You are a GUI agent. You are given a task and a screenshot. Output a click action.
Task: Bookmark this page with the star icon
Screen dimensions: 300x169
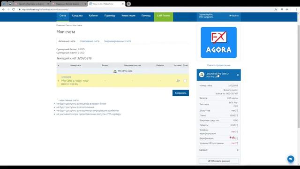point(276,9)
